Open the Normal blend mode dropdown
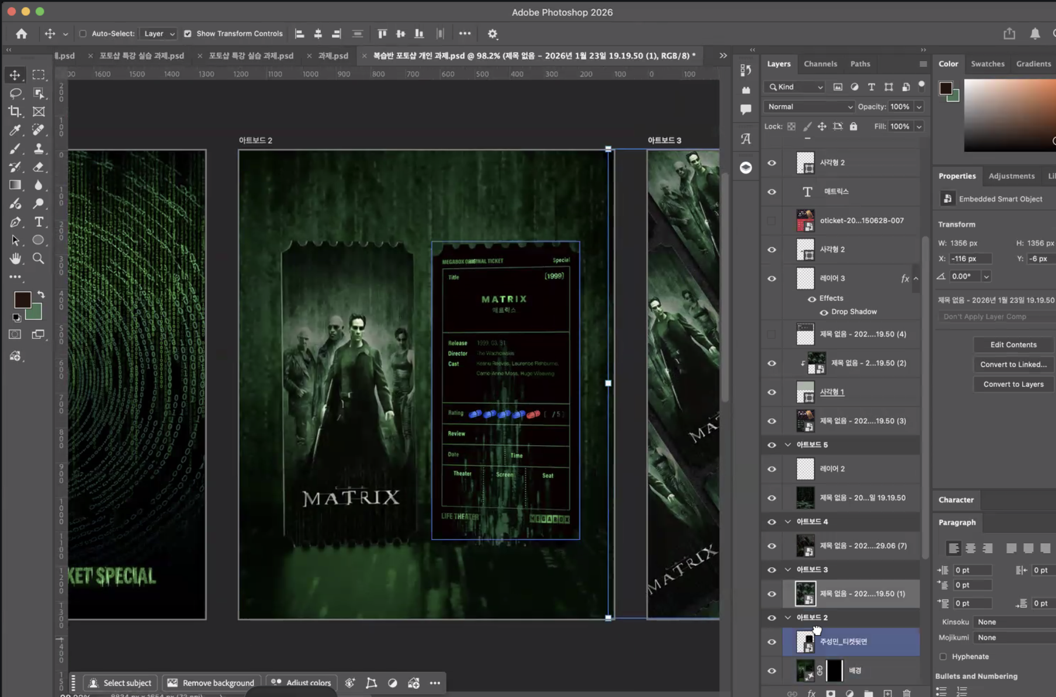Image resolution: width=1056 pixels, height=697 pixels. coord(809,107)
